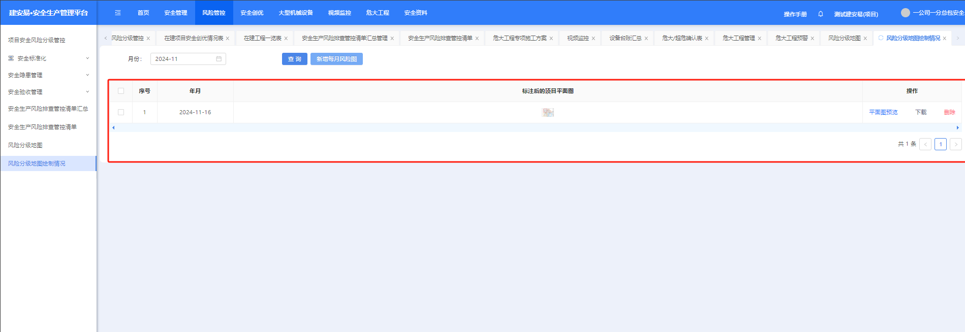Switch to the 危大工程管理 tab
The height and width of the screenshot is (332, 965).
pos(738,38)
